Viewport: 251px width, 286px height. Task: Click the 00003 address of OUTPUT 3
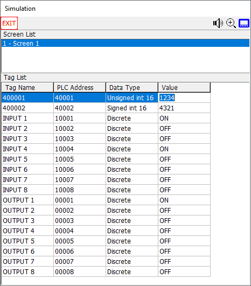(64, 220)
